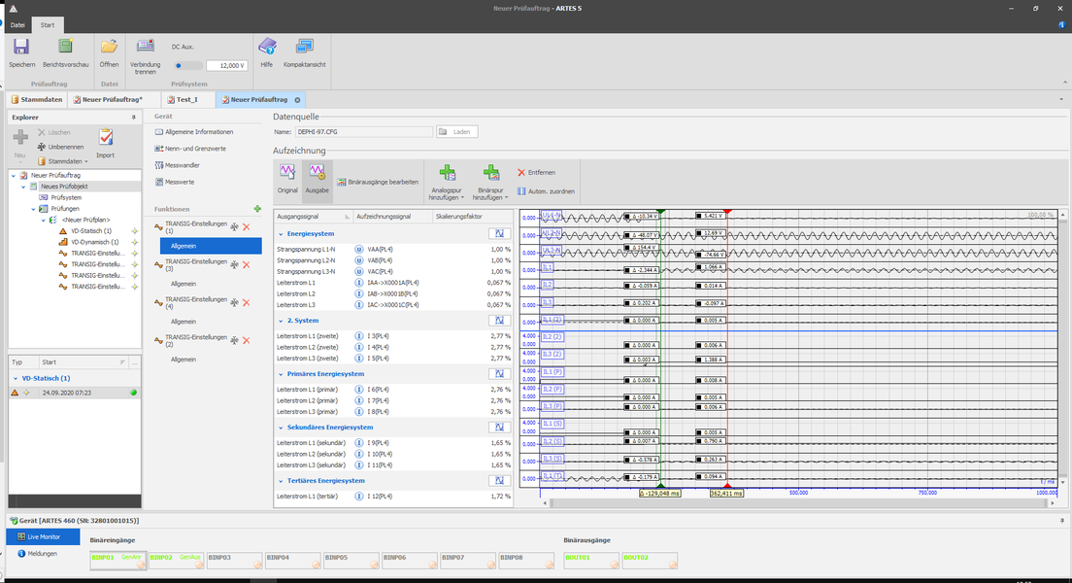Image resolution: width=1072 pixels, height=583 pixels.
Task: Close the active Neuer Prüfauftrag tab
Action: click(297, 100)
